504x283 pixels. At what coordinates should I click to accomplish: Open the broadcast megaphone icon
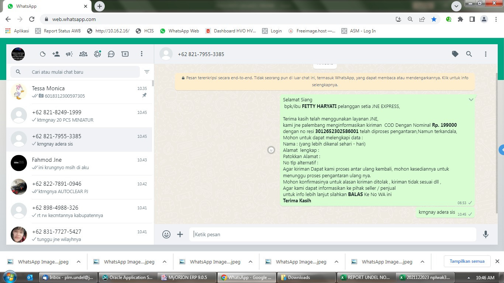click(x=69, y=54)
